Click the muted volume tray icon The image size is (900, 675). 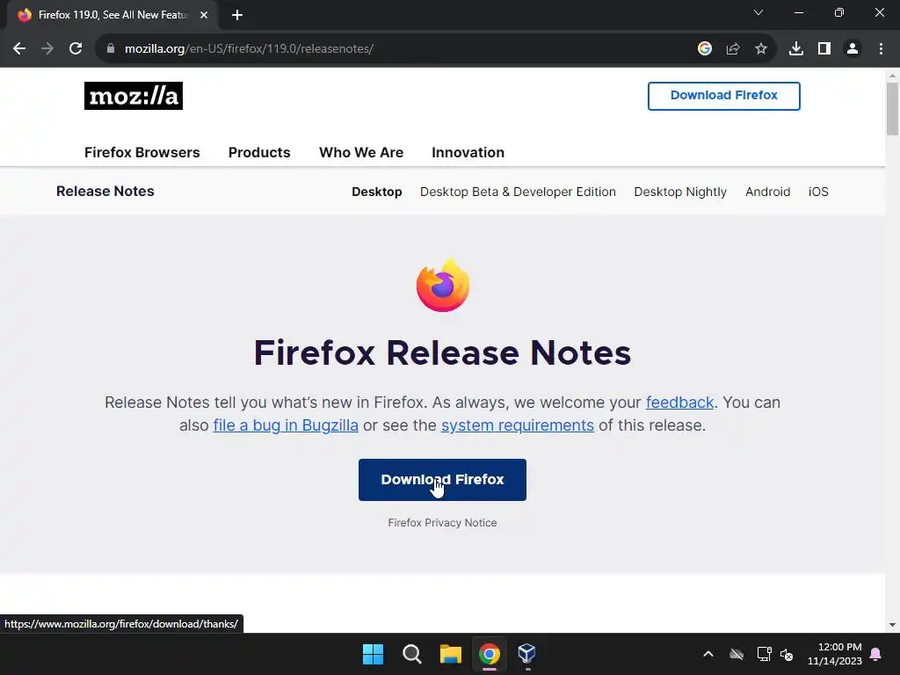(x=787, y=654)
